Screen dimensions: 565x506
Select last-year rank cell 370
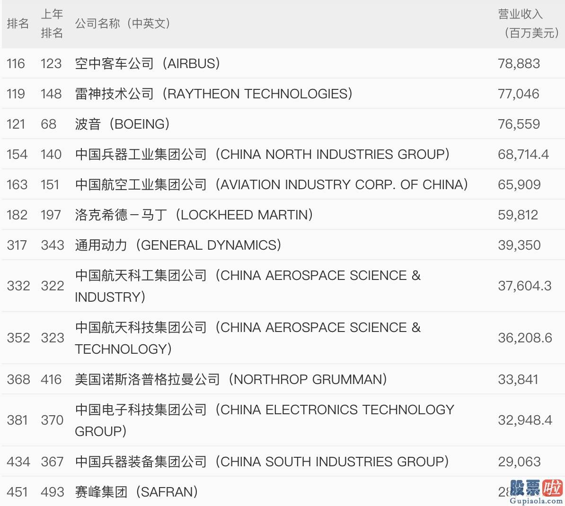pos(52,420)
